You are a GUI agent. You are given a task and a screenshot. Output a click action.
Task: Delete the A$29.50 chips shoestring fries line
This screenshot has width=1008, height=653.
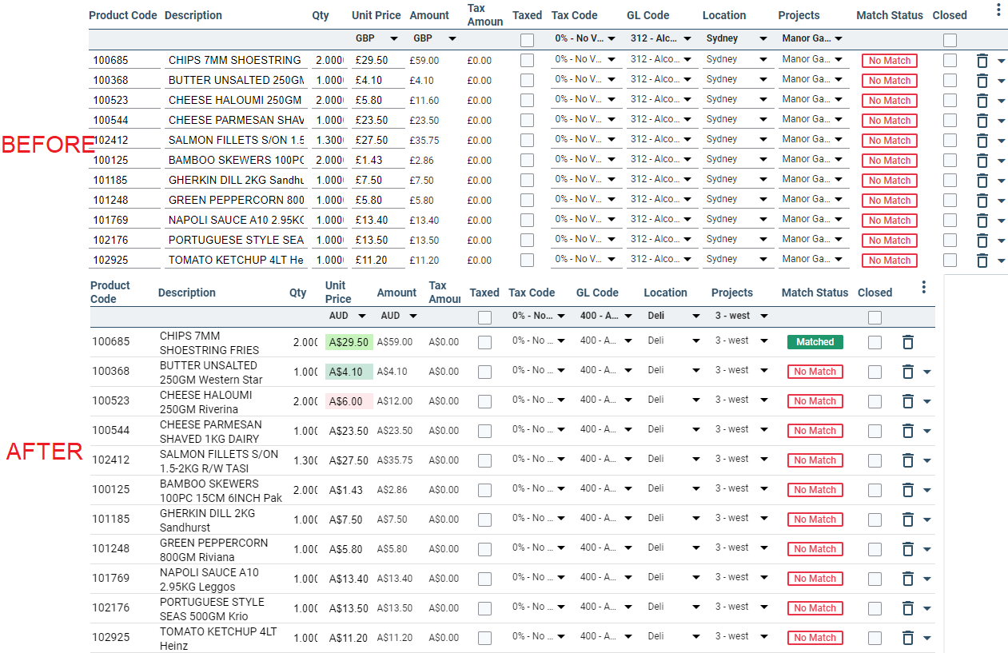click(x=908, y=342)
